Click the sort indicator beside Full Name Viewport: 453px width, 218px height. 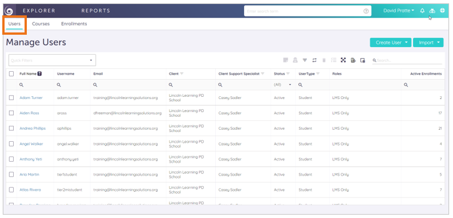pos(39,73)
